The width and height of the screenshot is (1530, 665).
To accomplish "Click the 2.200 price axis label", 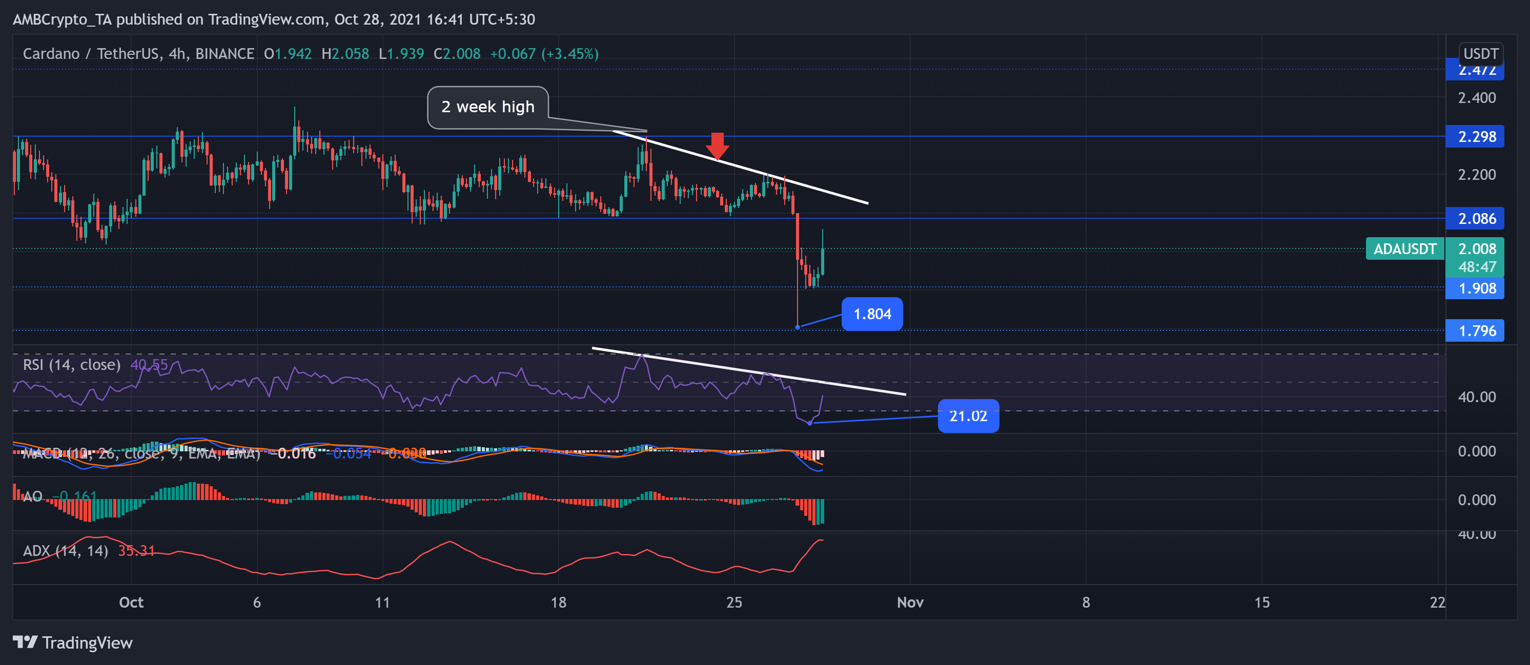I will click(x=1477, y=175).
